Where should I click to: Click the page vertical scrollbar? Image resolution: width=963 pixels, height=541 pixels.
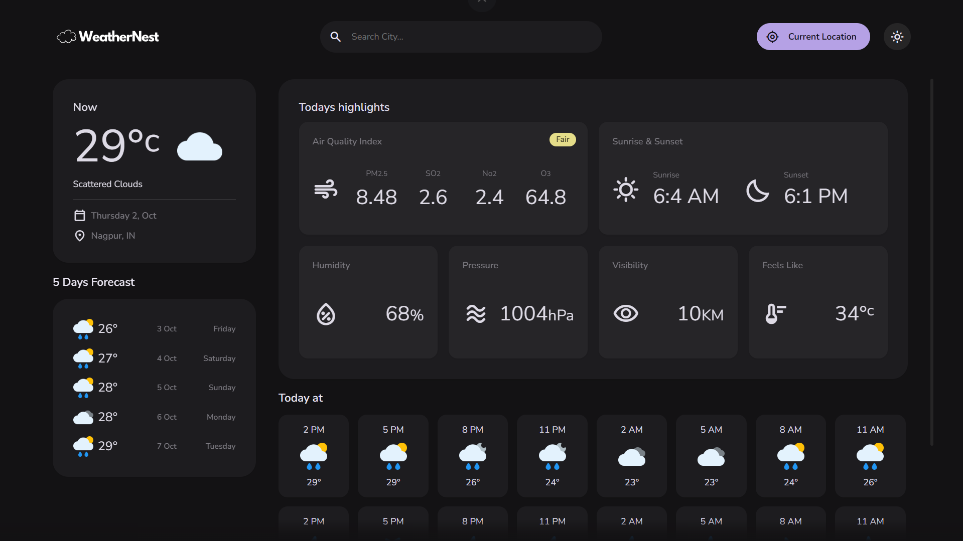tap(931, 261)
